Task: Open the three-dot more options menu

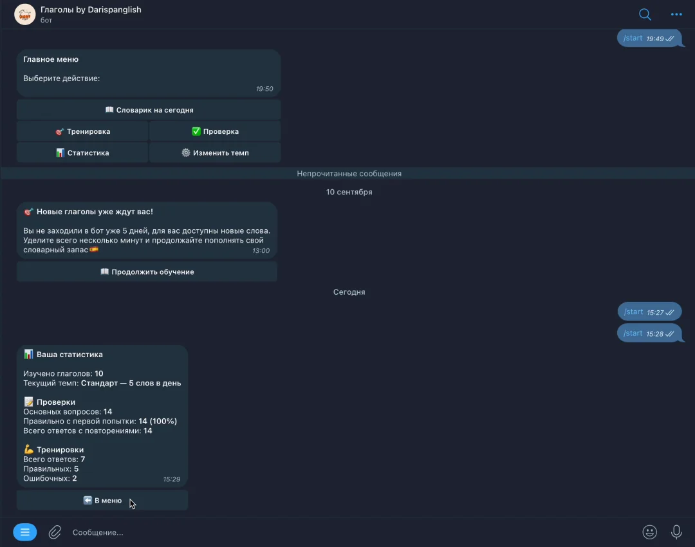Action: pos(676,15)
